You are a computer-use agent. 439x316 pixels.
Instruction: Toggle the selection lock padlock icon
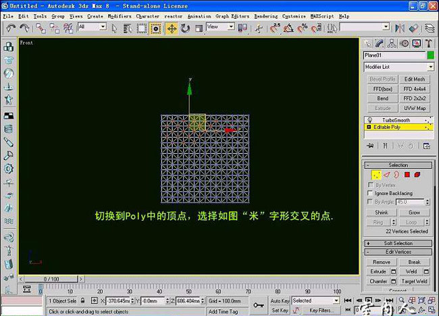coord(82,300)
